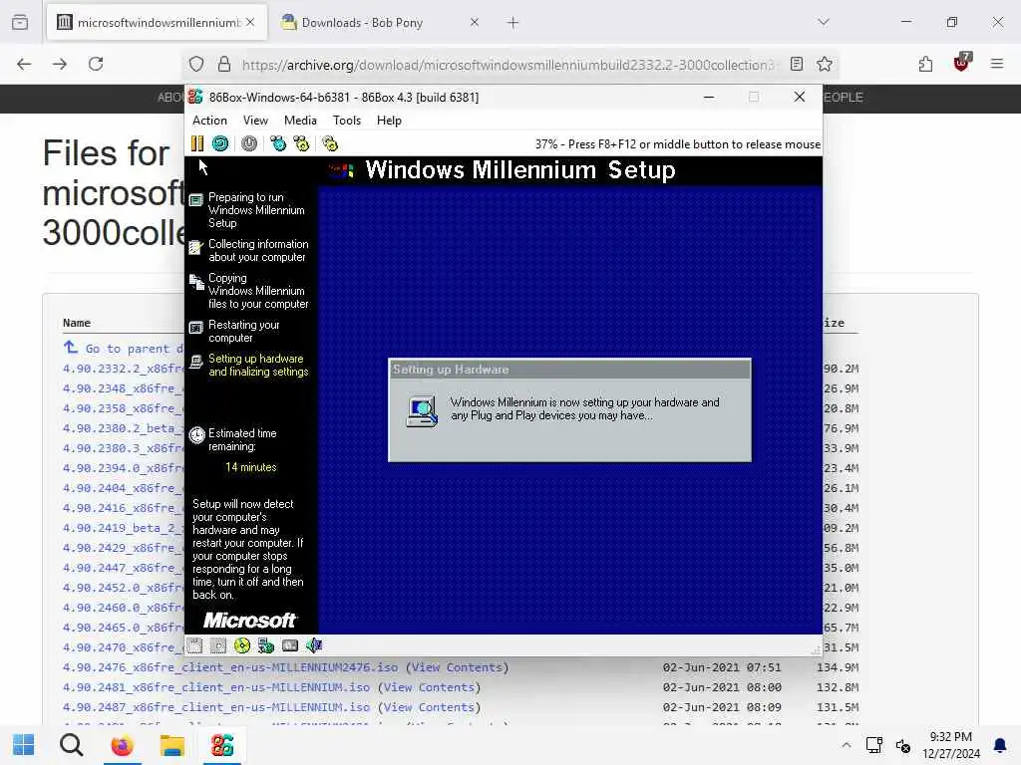This screenshot has height=765, width=1021.
Task: Open the Media menu in 86Box
Action: [300, 121]
